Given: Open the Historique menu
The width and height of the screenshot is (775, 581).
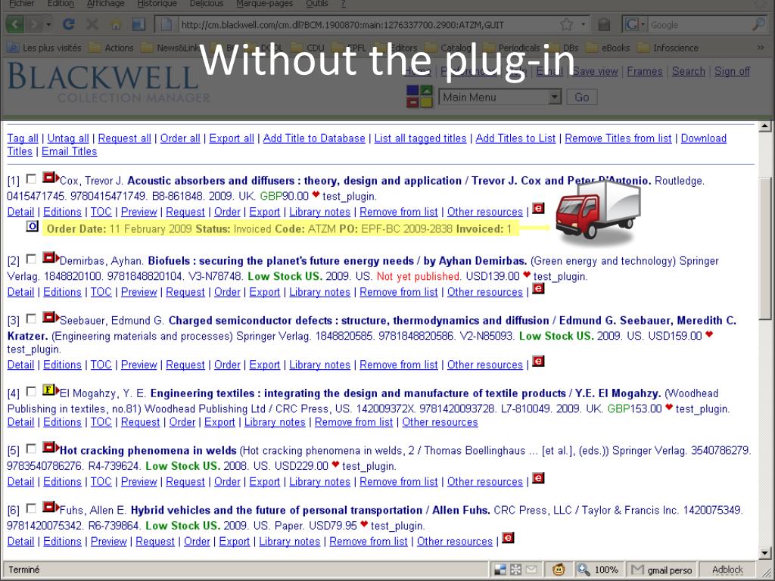Looking at the screenshot, I should pos(157,4).
